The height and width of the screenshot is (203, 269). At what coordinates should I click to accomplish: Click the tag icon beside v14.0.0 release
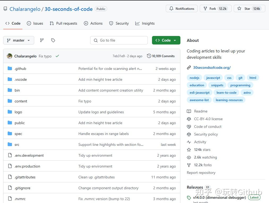coord(189,198)
